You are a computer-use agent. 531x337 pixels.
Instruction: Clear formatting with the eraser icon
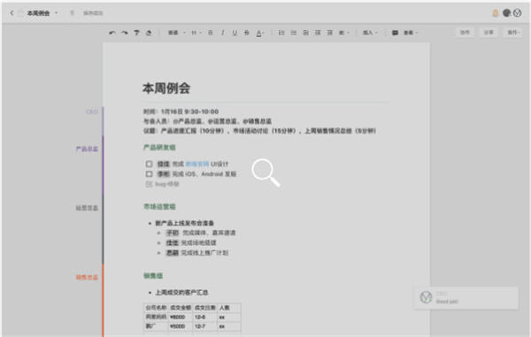pyautogui.click(x=149, y=33)
